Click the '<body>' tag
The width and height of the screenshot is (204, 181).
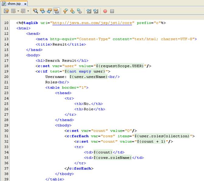33,55
